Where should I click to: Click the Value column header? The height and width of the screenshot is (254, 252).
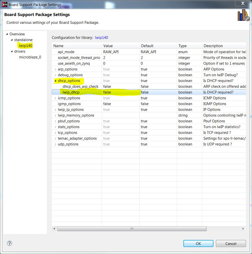(120, 46)
